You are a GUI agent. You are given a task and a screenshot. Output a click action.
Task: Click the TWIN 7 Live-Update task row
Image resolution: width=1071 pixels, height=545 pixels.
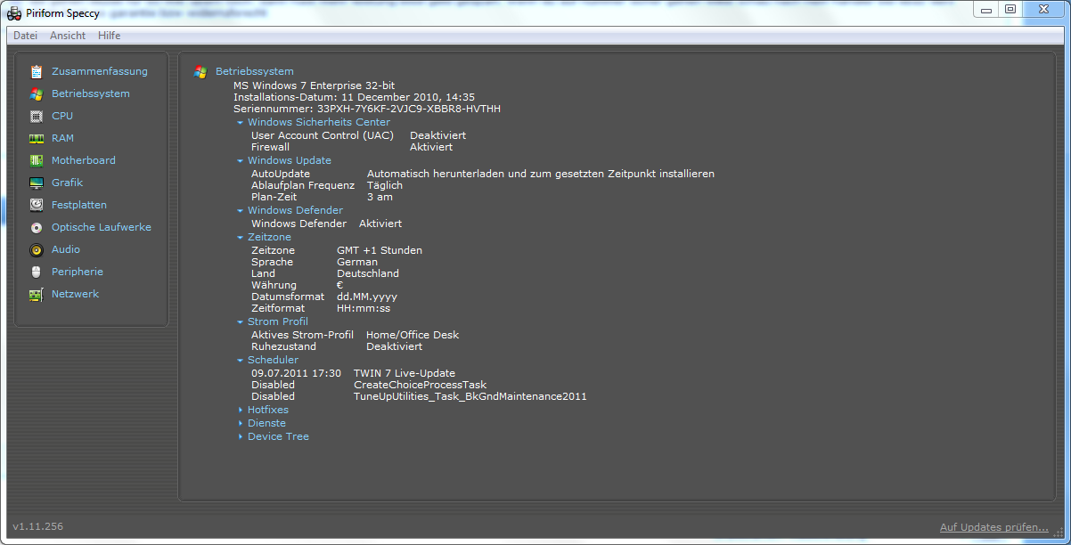[x=353, y=373]
